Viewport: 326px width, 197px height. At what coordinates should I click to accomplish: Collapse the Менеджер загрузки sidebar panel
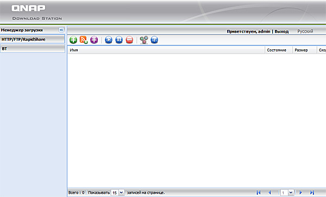tap(61, 30)
